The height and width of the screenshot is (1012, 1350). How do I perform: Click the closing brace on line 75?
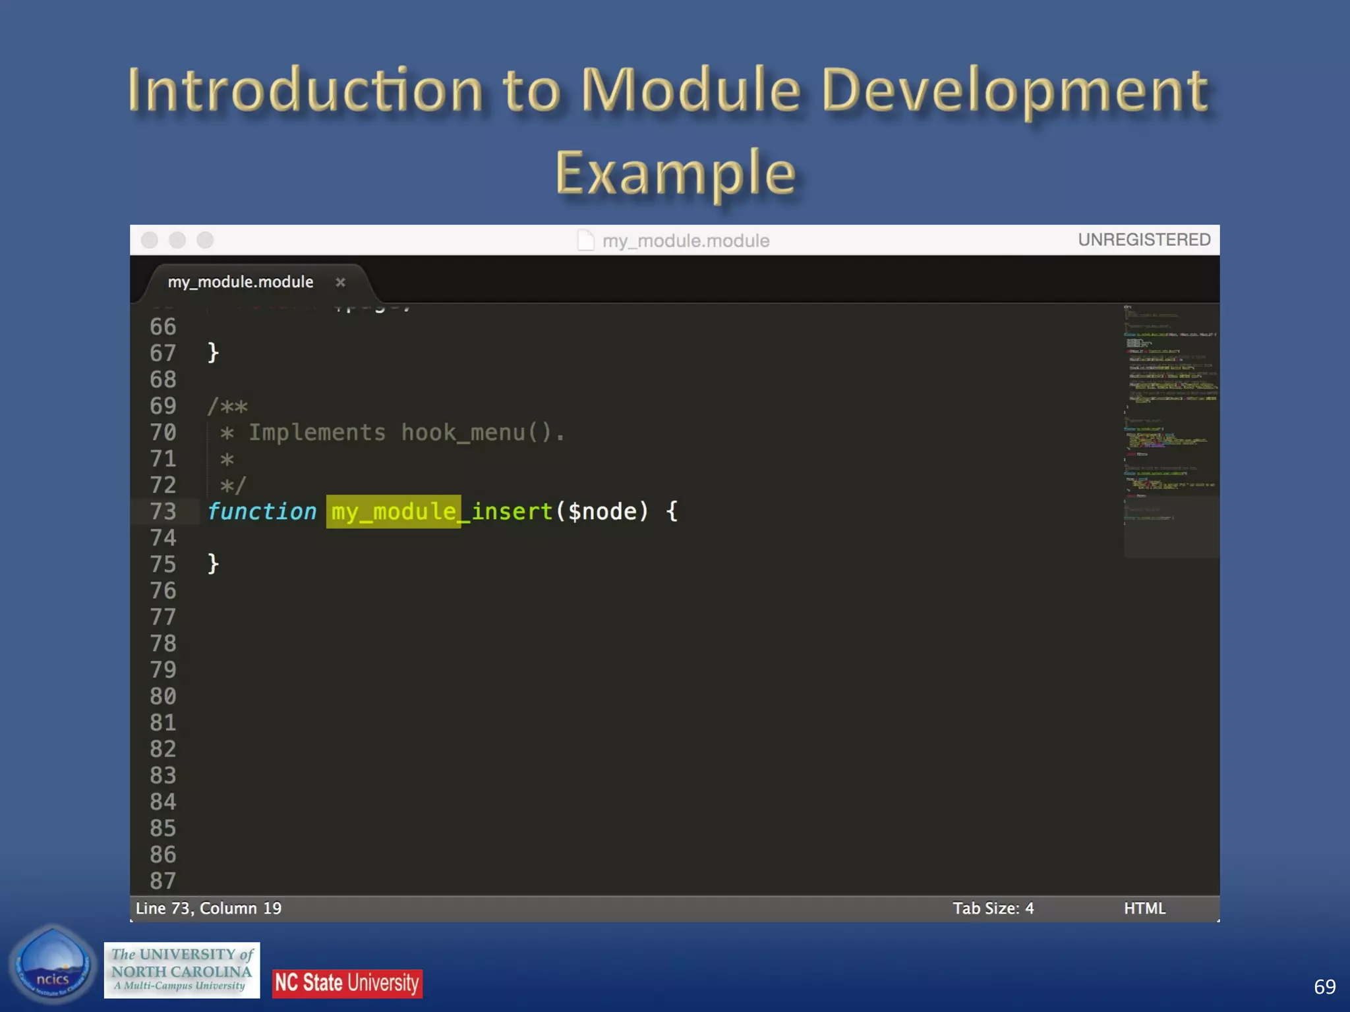213,564
